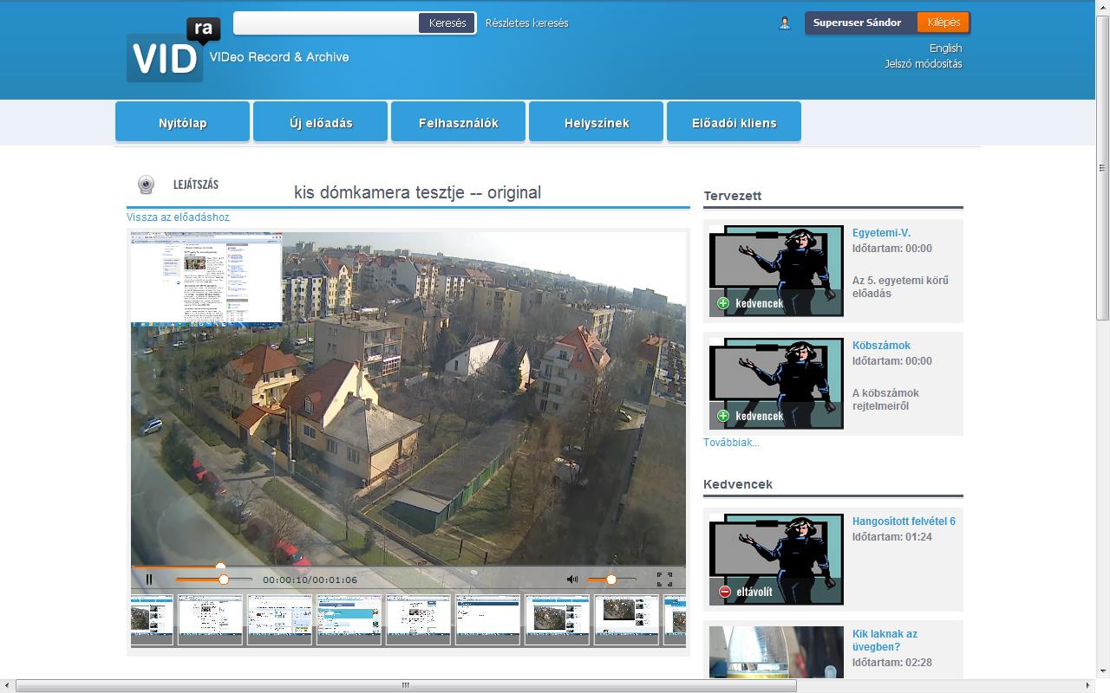Open the Nyitólap tab
The width and height of the screenshot is (1110, 693).
(x=183, y=122)
